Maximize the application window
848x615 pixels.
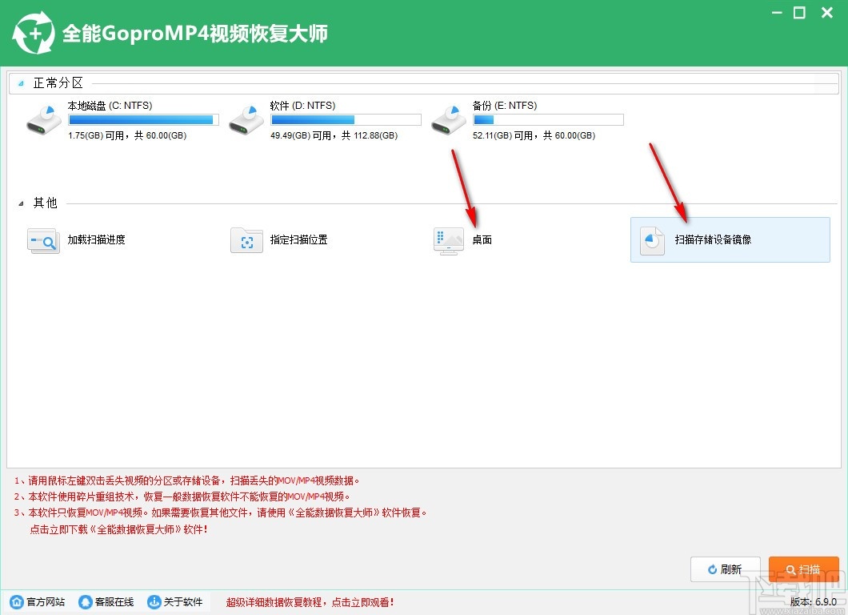(x=799, y=13)
